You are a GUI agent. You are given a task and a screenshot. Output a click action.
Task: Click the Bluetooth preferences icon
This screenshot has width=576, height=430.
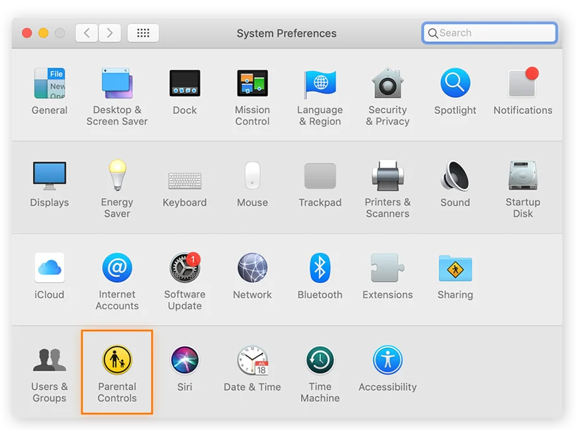click(320, 268)
